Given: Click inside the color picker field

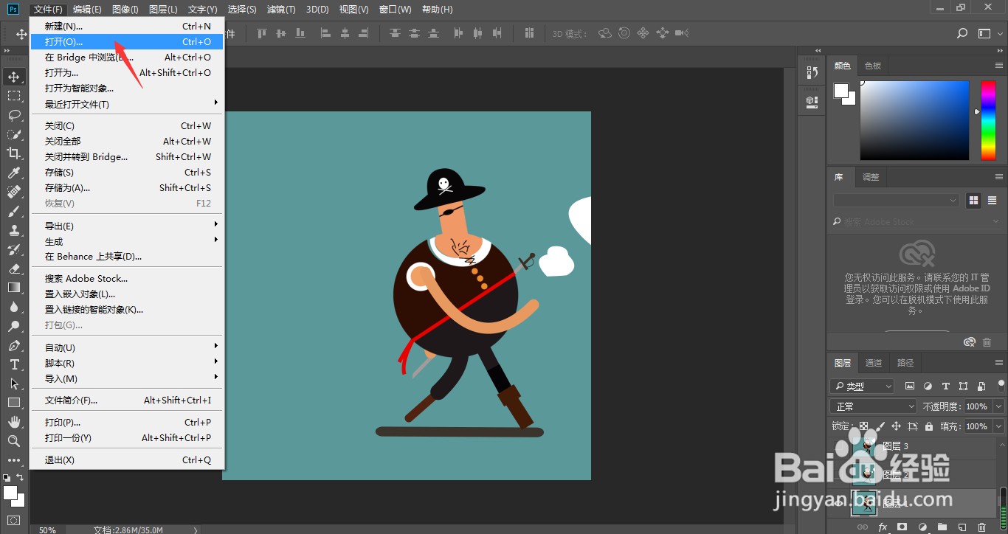Looking at the screenshot, I should click(914, 120).
